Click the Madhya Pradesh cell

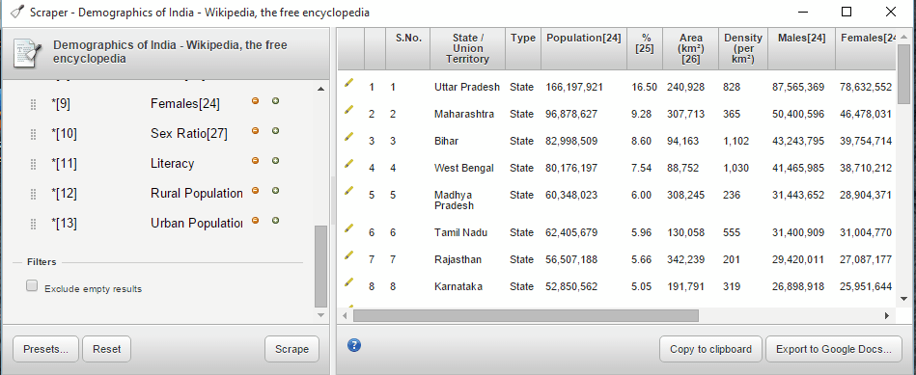tap(454, 201)
